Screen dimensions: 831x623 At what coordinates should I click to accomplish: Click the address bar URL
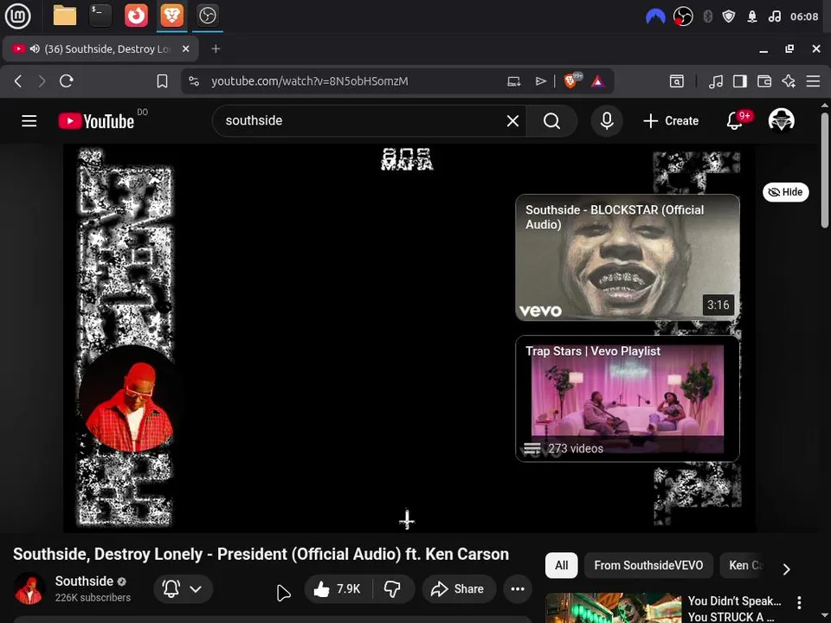coord(310,81)
